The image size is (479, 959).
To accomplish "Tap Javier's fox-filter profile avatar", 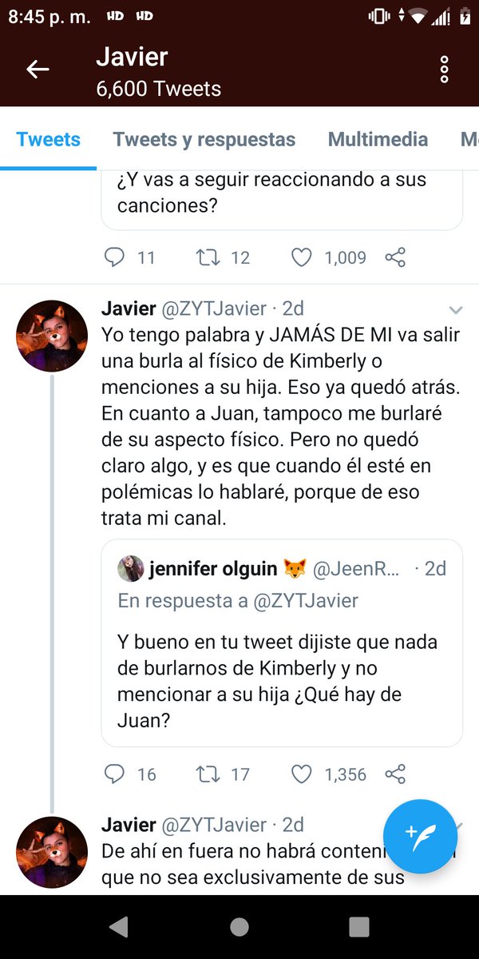I will [52, 336].
